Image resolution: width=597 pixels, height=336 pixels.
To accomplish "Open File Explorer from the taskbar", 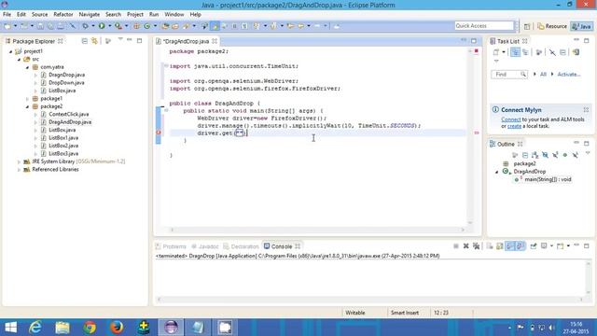I will click(x=62, y=328).
